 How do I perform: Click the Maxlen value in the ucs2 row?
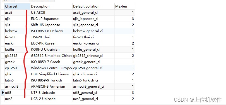125,99
